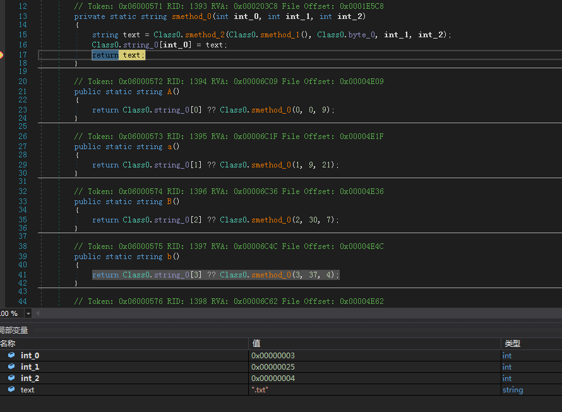Click smethod_0 in the method declaration
Viewport: 562px width, 412px height.
pos(191,16)
